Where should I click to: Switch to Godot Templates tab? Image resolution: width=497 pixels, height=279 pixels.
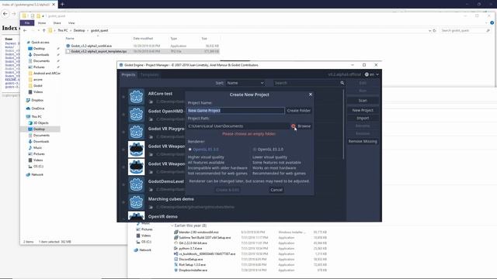[x=149, y=74]
